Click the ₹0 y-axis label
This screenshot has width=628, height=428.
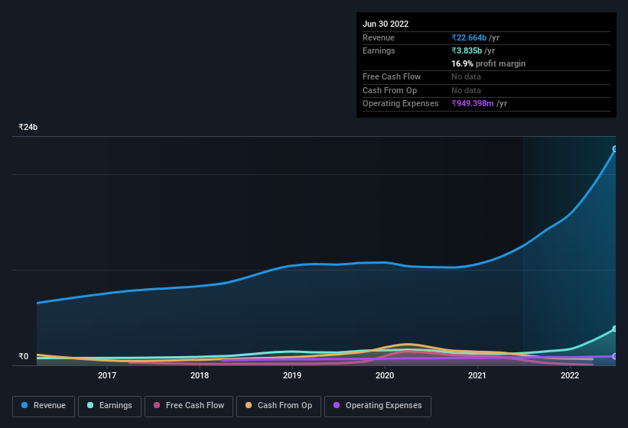tap(24, 356)
